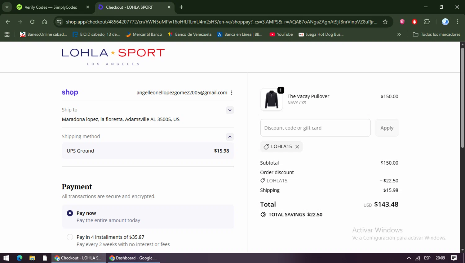Go forward in browser history
Image resolution: width=465 pixels, height=263 pixels.
pyautogui.click(x=20, y=22)
